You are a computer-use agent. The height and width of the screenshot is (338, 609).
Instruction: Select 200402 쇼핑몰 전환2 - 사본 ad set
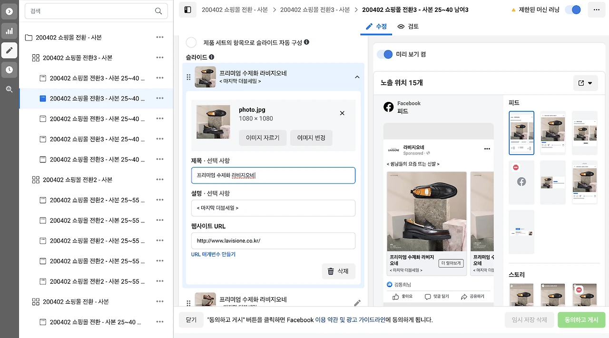pyautogui.click(x=77, y=179)
